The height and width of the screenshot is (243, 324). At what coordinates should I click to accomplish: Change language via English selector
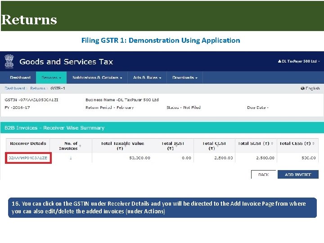310,89
